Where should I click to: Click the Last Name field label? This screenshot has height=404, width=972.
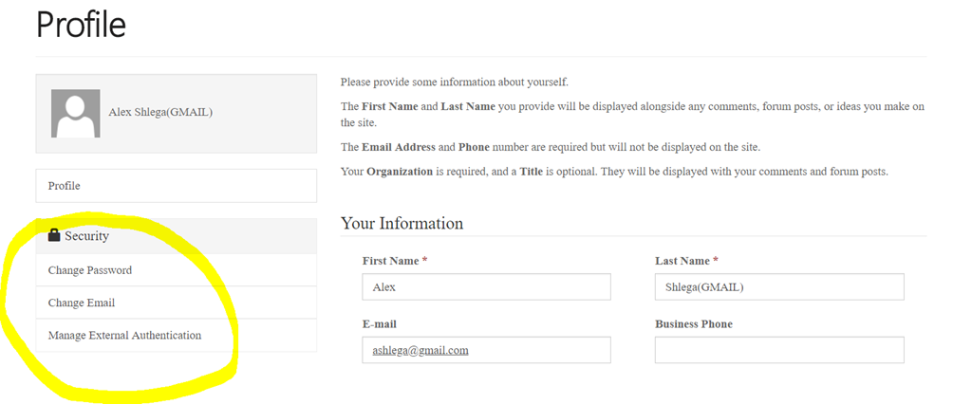click(x=686, y=261)
